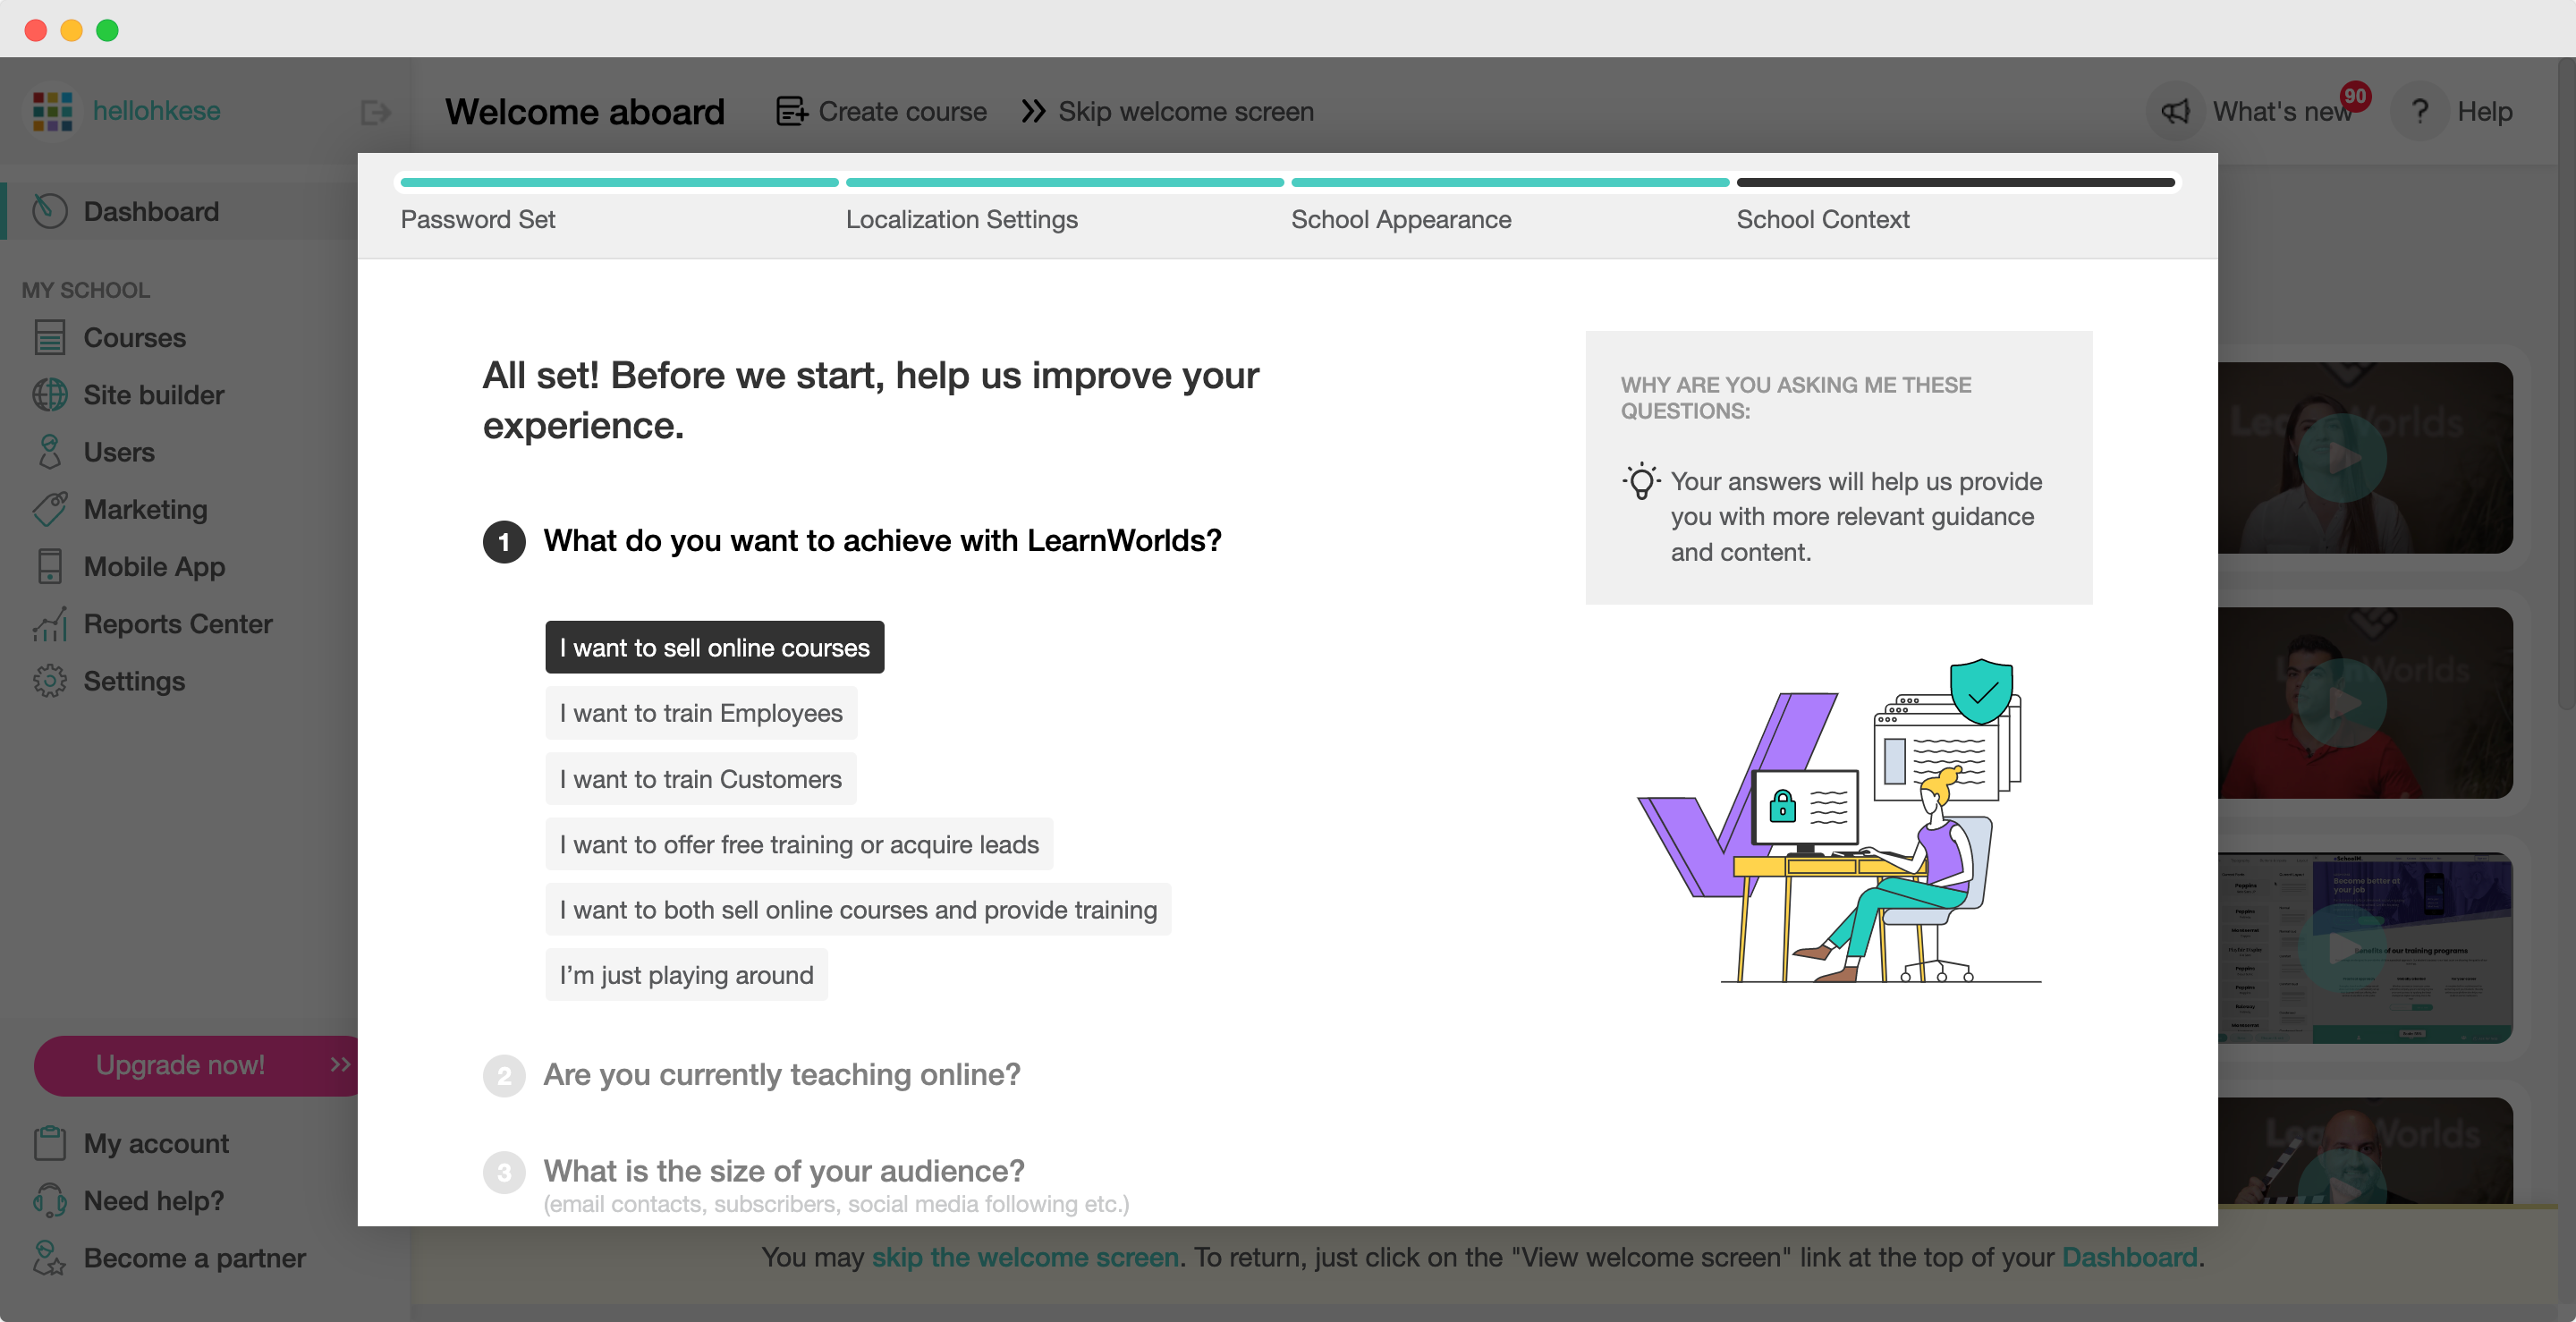The width and height of the screenshot is (2576, 1322).
Task: Click the Marketing tag icon
Action: click(49, 509)
